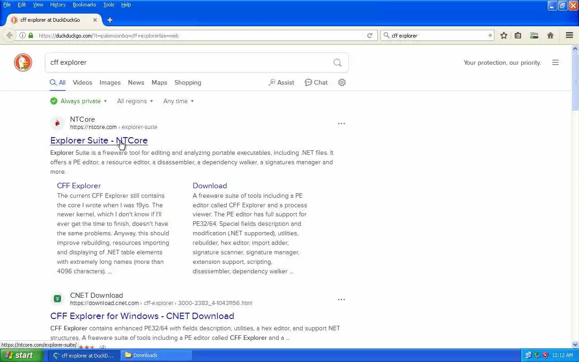Switch to the Maps search tab
The height and width of the screenshot is (362, 579).
click(x=159, y=82)
